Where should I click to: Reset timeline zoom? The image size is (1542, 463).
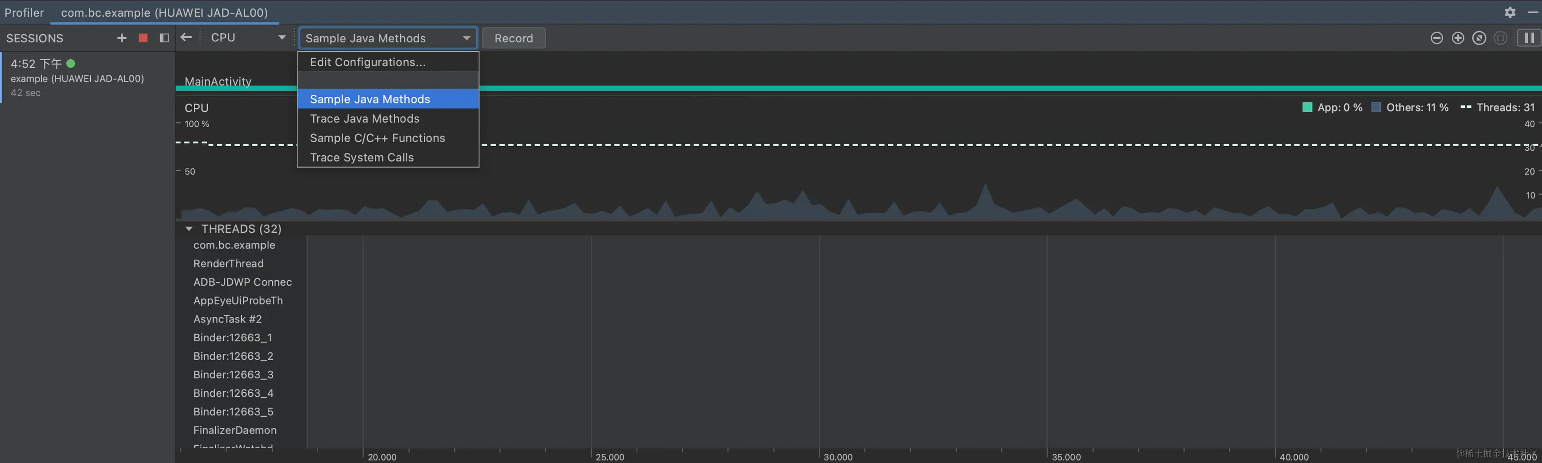(1479, 38)
